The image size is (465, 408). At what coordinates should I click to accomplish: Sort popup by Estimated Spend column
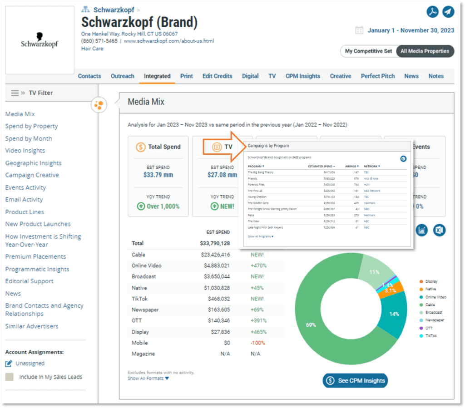[x=322, y=166]
